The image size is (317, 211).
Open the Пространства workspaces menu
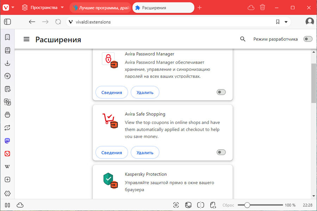click(x=43, y=8)
